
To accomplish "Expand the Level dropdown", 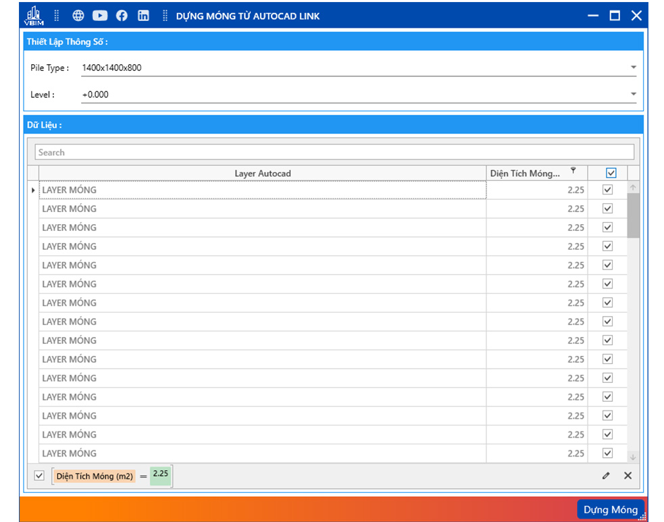I will pos(633,95).
